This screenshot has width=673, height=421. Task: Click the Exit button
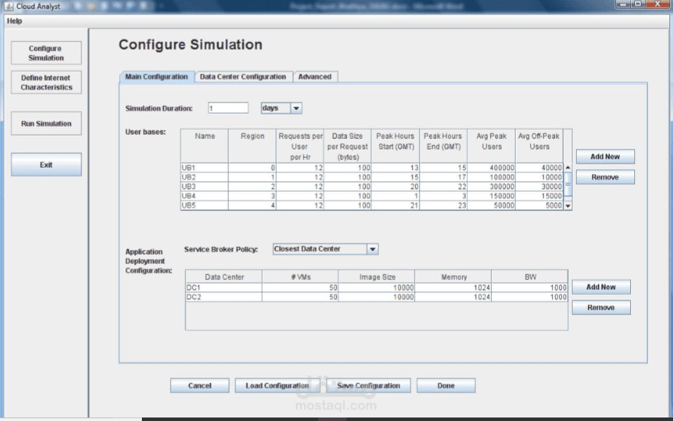46,165
